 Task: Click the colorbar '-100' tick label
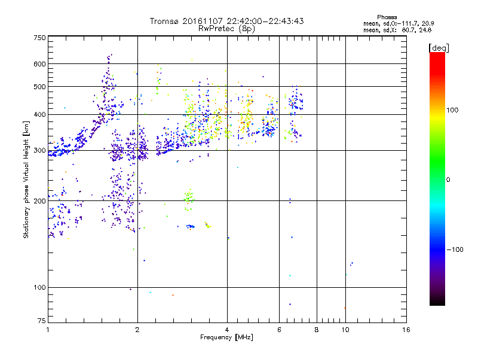(455, 250)
